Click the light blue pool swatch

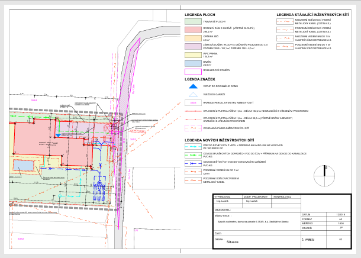(x=193, y=63)
